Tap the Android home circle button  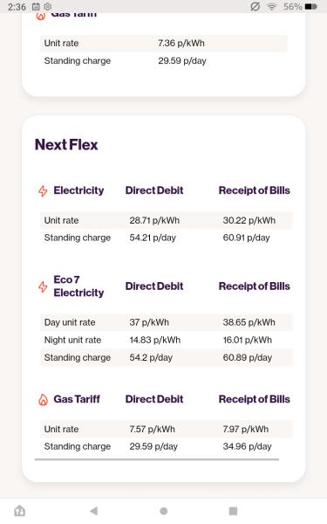(164, 511)
